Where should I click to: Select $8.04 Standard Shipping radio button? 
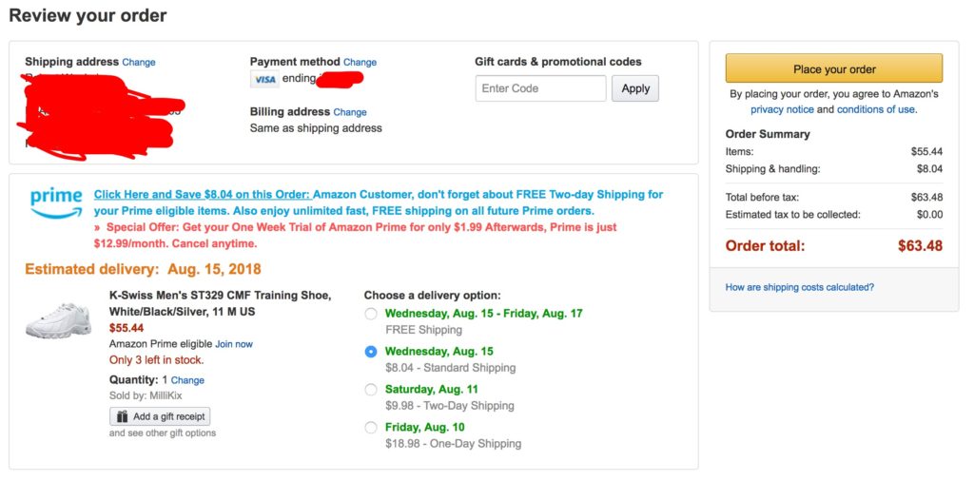pos(371,352)
